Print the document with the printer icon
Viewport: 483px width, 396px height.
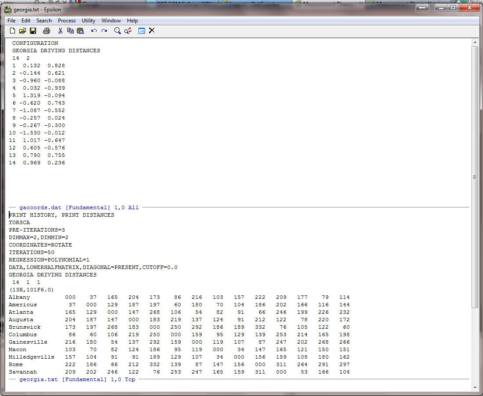(47, 31)
